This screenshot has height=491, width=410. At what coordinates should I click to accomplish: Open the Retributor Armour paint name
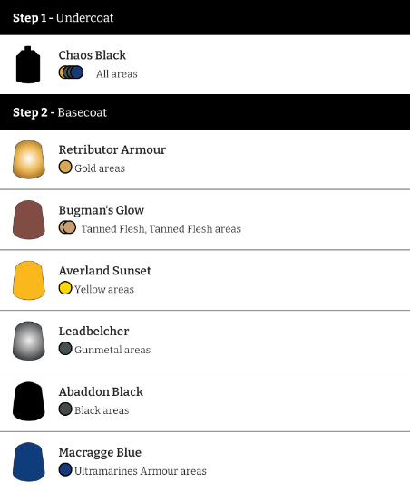click(x=112, y=149)
